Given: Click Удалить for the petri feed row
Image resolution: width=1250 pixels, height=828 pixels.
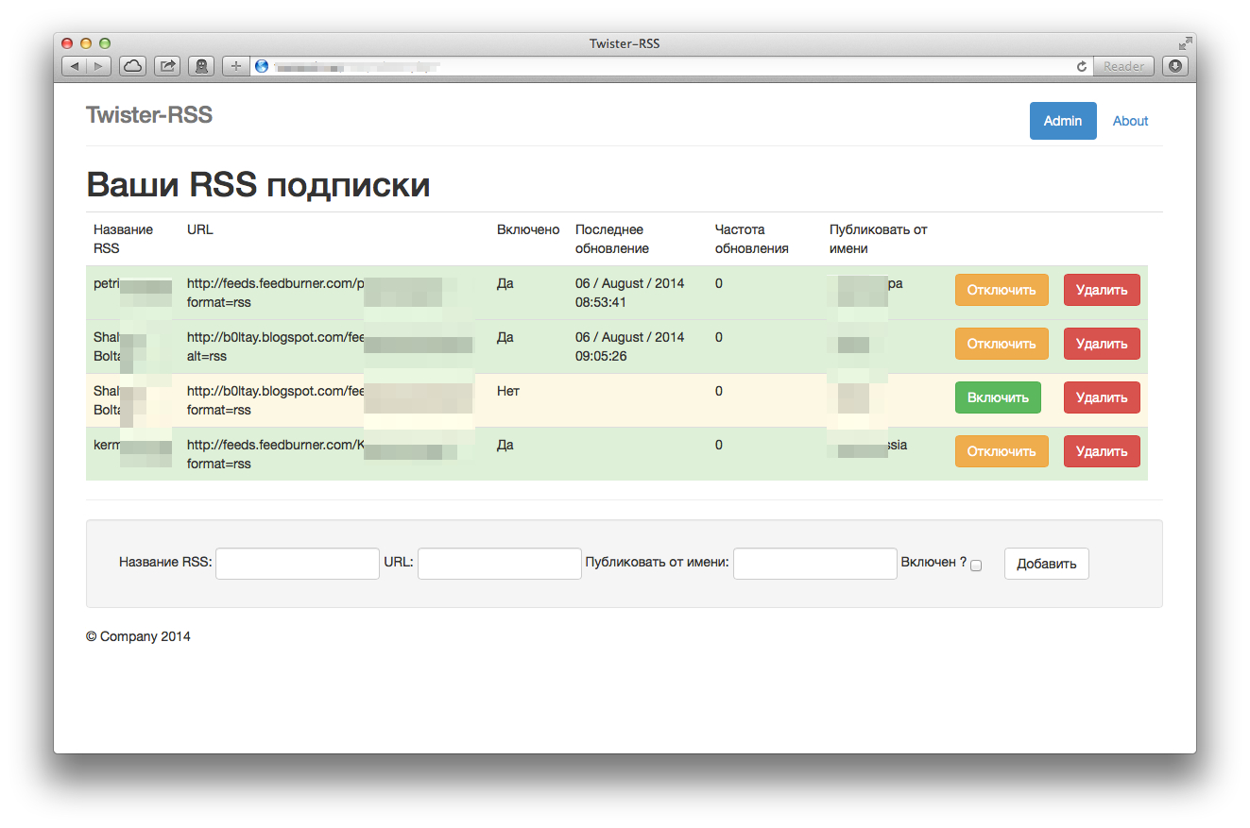Looking at the screenshot, I should 1102,290.
